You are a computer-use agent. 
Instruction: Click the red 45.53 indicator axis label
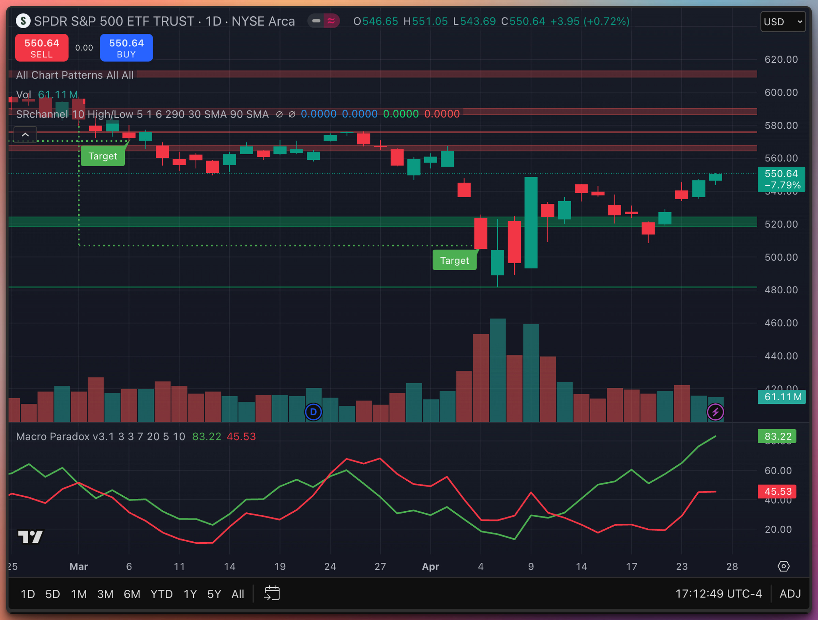pyautogui.click(x=777, y=491)
